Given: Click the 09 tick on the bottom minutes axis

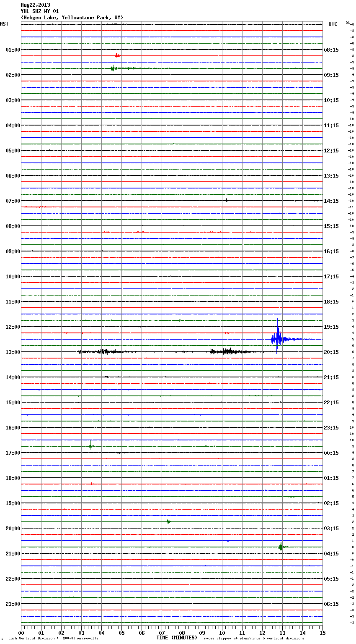Looking at the screenshot, I should (202, 633).
